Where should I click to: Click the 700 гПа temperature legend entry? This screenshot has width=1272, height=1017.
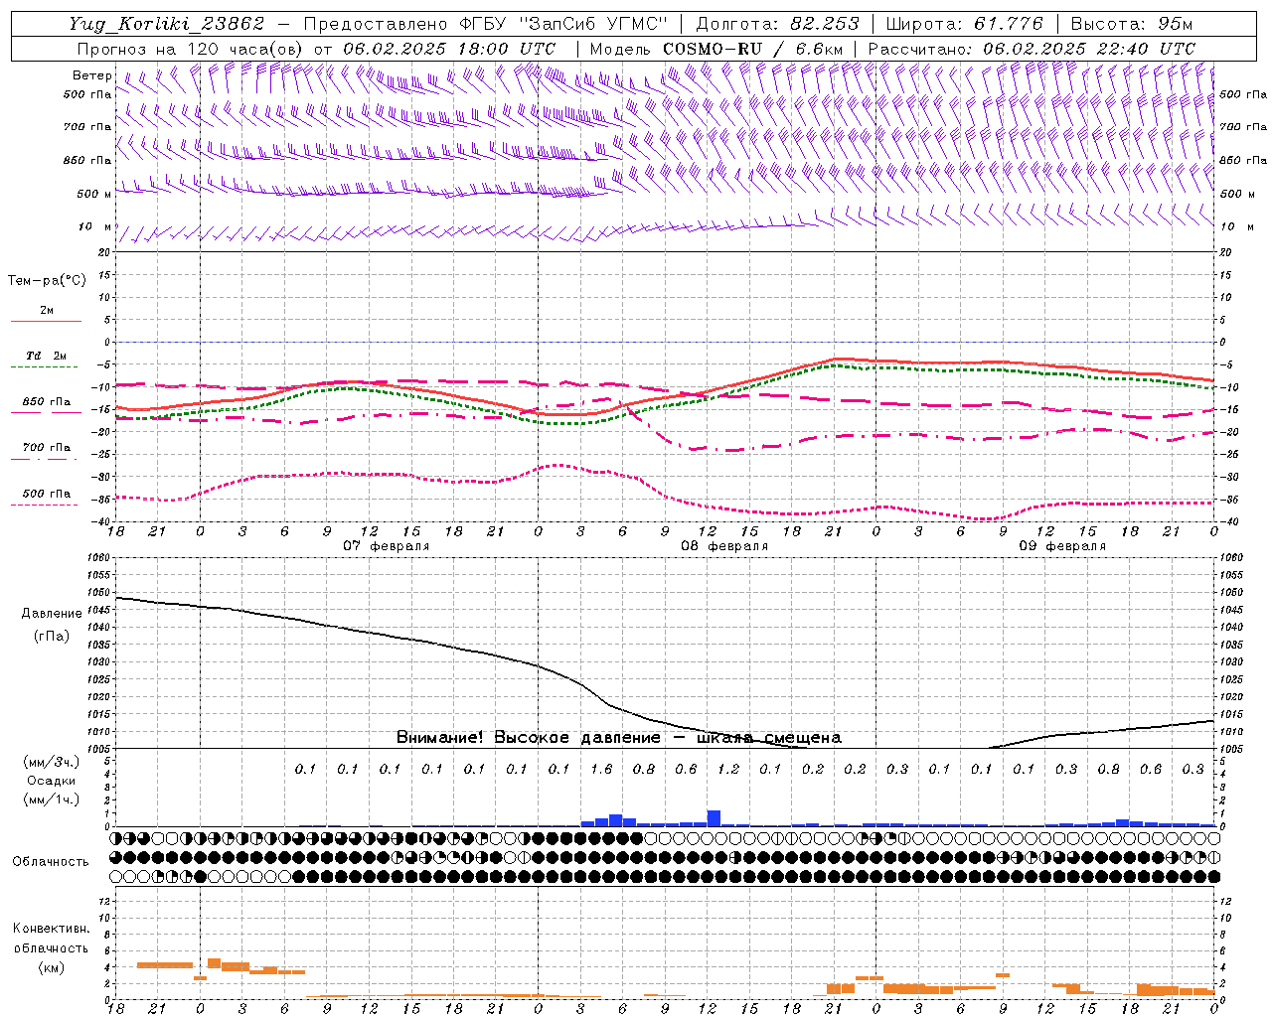click(x=47, y=448)
